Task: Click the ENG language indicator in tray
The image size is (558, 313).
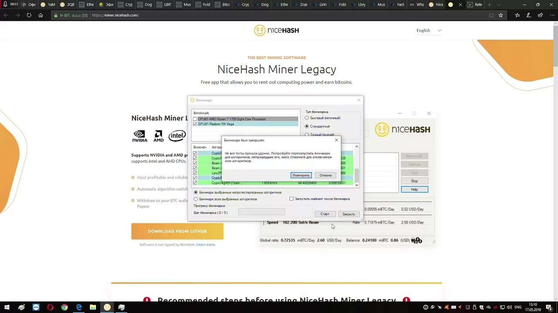Action: click(518, 307)
